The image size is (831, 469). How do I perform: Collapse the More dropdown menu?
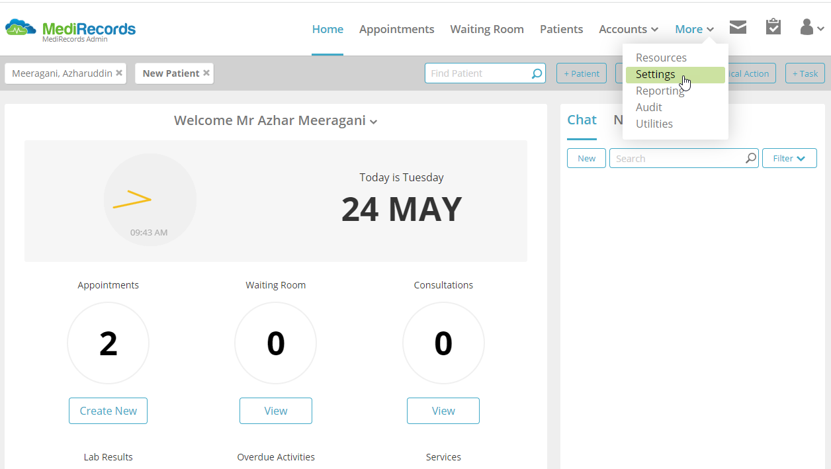click(695, 29)
